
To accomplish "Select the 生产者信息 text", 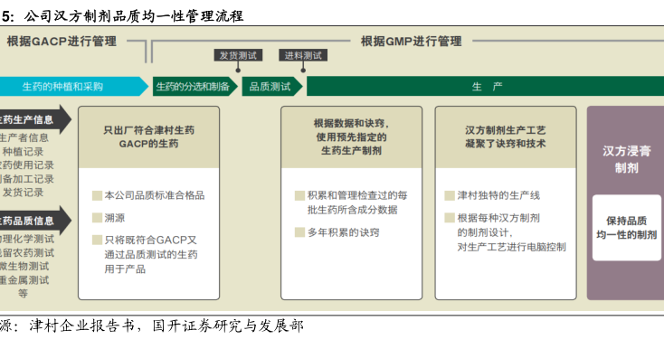I will tap(24, 138).
